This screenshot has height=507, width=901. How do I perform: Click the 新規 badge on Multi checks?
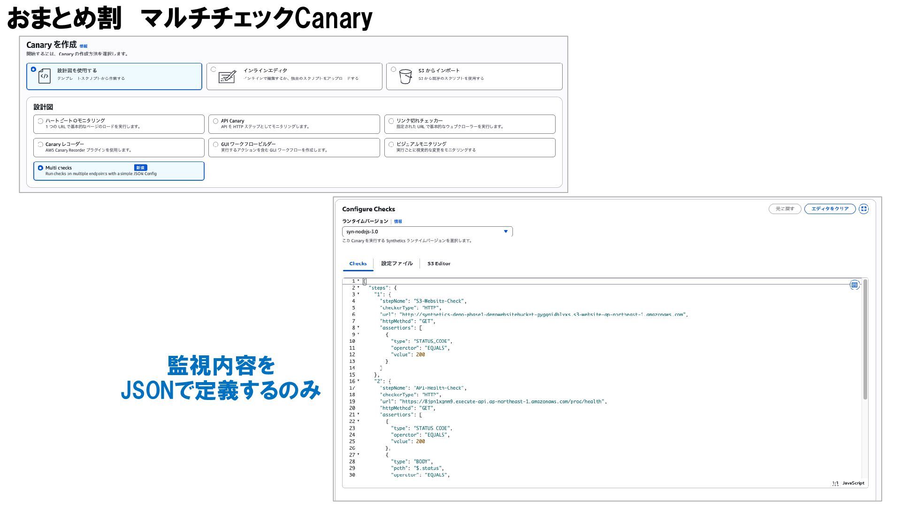140,168
